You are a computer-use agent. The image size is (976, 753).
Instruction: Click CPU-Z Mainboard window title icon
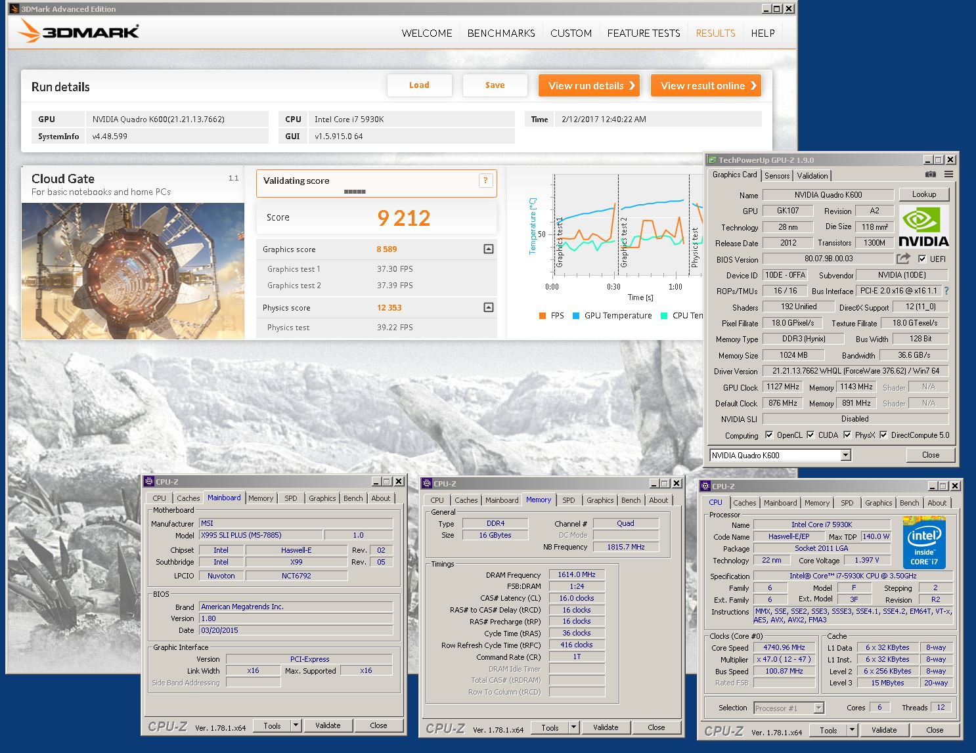[149, 481]
